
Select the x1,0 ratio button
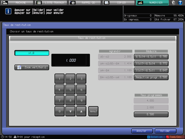[x=32, y=53]
